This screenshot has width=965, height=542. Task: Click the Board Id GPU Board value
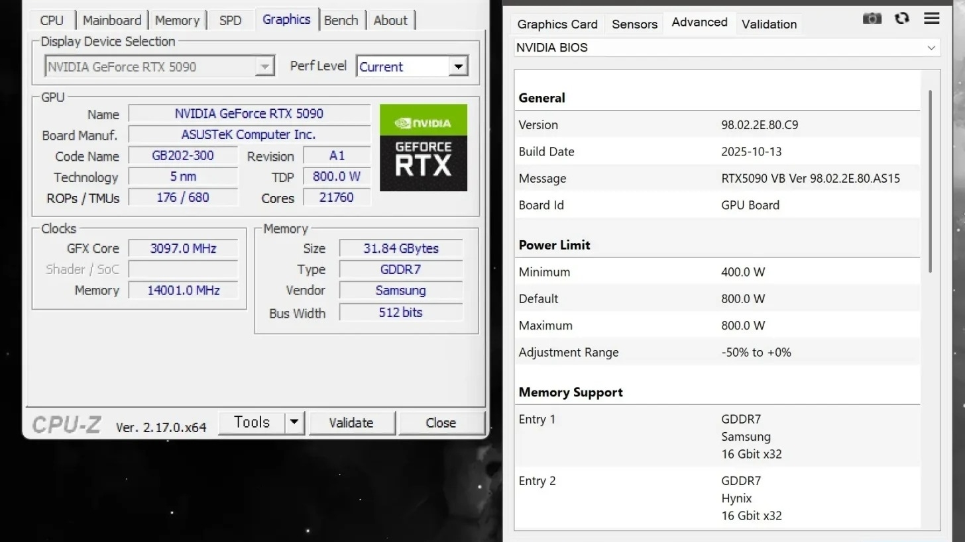click(x=750, y=205)
